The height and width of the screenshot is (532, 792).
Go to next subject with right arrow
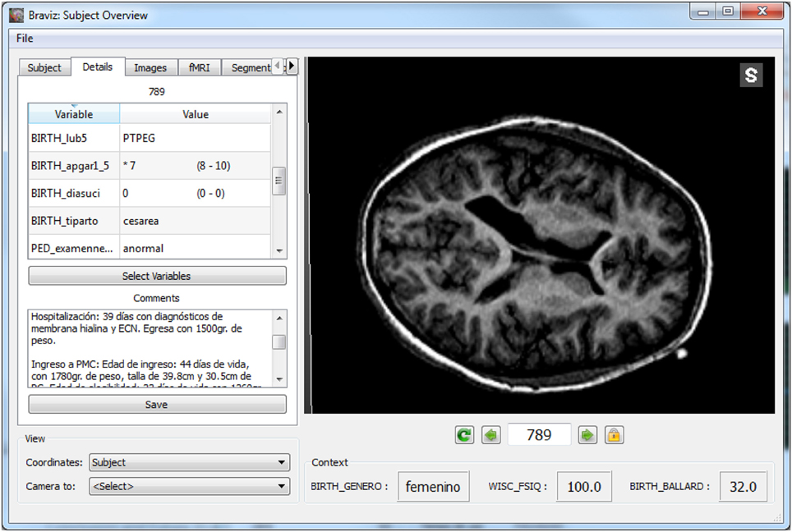[x=587, y=434]
